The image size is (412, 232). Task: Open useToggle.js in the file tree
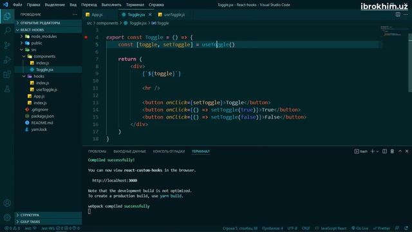48,90
